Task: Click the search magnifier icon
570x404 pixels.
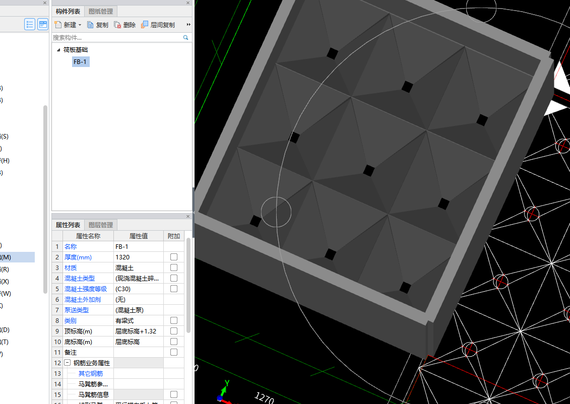Action: click(x=186, y=37)
